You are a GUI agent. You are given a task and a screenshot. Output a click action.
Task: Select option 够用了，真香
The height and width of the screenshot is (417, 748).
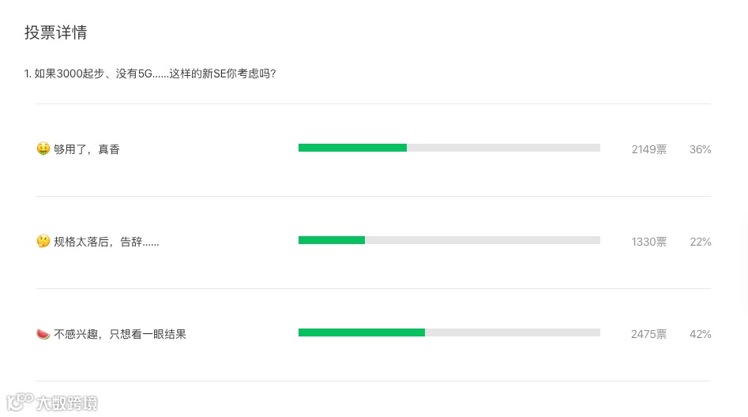point(87,149)
